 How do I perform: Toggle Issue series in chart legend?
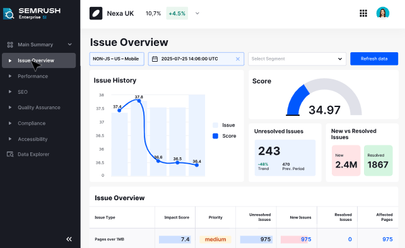click(x=224, y=125)
